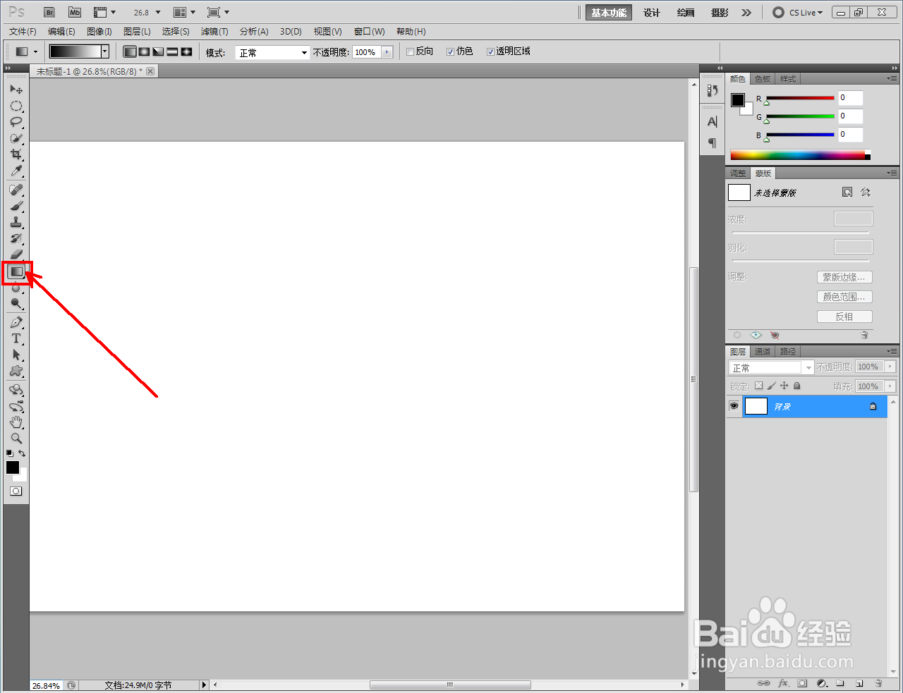Image resolution: width=903 pixels, height=693 pixels.
Task: Select the Custom Shape tool
Action: pyautogui.click(x=16, y=372)
